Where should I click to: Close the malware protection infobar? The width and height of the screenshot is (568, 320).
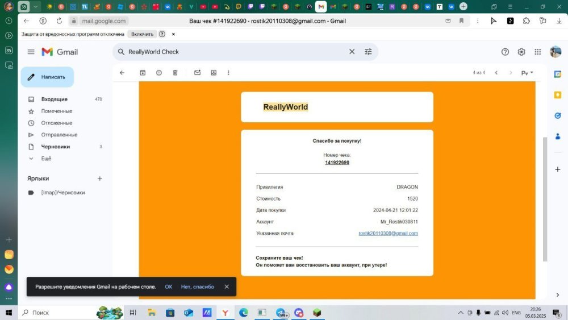point(173,34)
